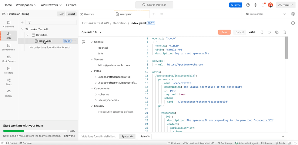Change the OpenAPI 3.0 schema type
The height and width of the screenshot is (145, 298).
pyautogui.click(x=92, y=32)
